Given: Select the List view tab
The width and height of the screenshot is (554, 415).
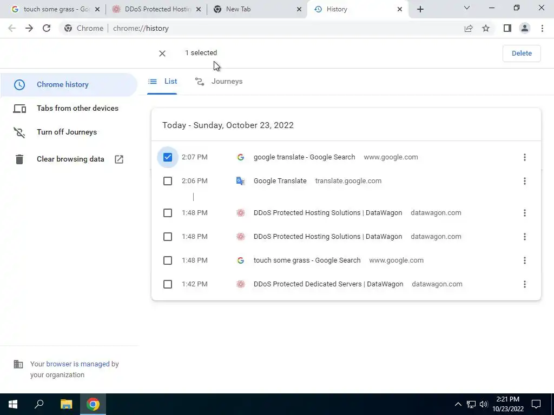Looking at the screenshot, I should 162,82.
